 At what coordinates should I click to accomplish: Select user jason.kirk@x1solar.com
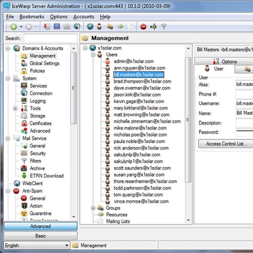(x=137, y=95)
